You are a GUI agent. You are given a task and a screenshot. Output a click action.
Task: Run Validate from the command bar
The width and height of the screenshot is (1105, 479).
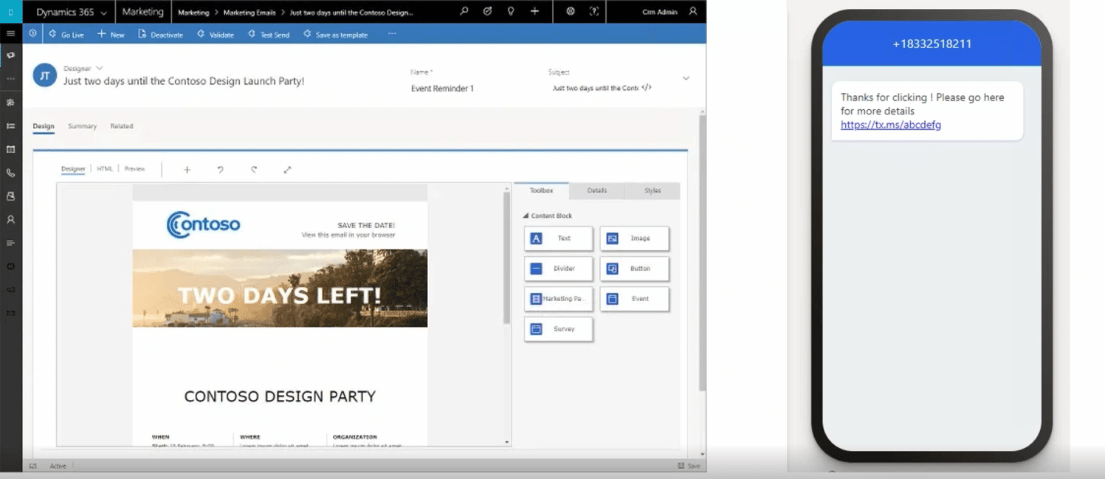[215, 34]
